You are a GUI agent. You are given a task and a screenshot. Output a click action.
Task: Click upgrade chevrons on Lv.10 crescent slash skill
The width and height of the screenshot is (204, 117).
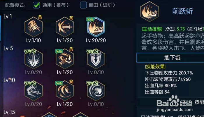tap(71, 81)
